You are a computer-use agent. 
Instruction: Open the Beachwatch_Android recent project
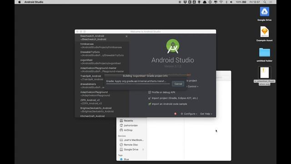[x=102, y=37]
